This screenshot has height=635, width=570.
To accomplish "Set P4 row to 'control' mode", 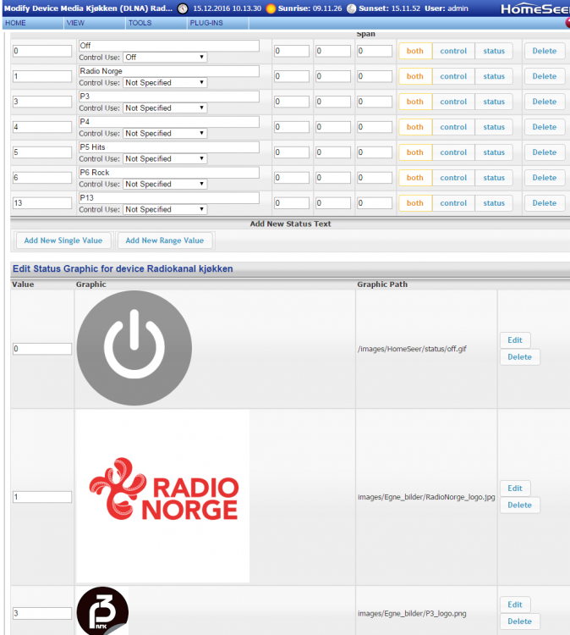I will point(453,127).
